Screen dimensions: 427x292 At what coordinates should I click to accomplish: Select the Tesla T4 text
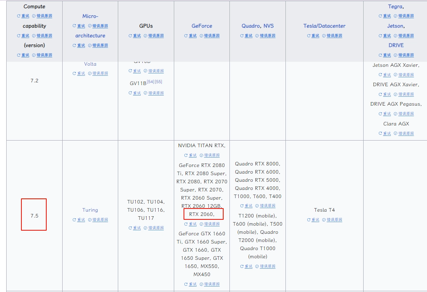(x=324, y=210)
